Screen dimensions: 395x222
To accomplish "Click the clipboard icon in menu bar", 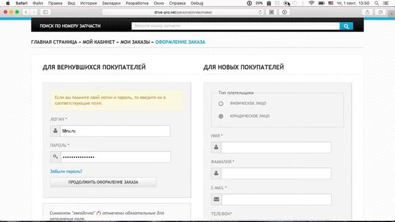I will 269,3.
